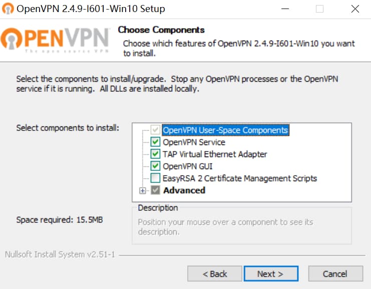Click the greyed OpenVPN User-Space Components checkbox
The height and width of the screenshot is (289, 371).
155,130
